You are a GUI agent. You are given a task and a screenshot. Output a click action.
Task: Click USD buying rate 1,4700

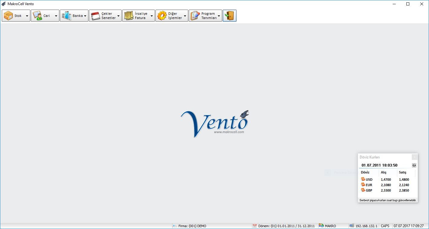(386, 180)
